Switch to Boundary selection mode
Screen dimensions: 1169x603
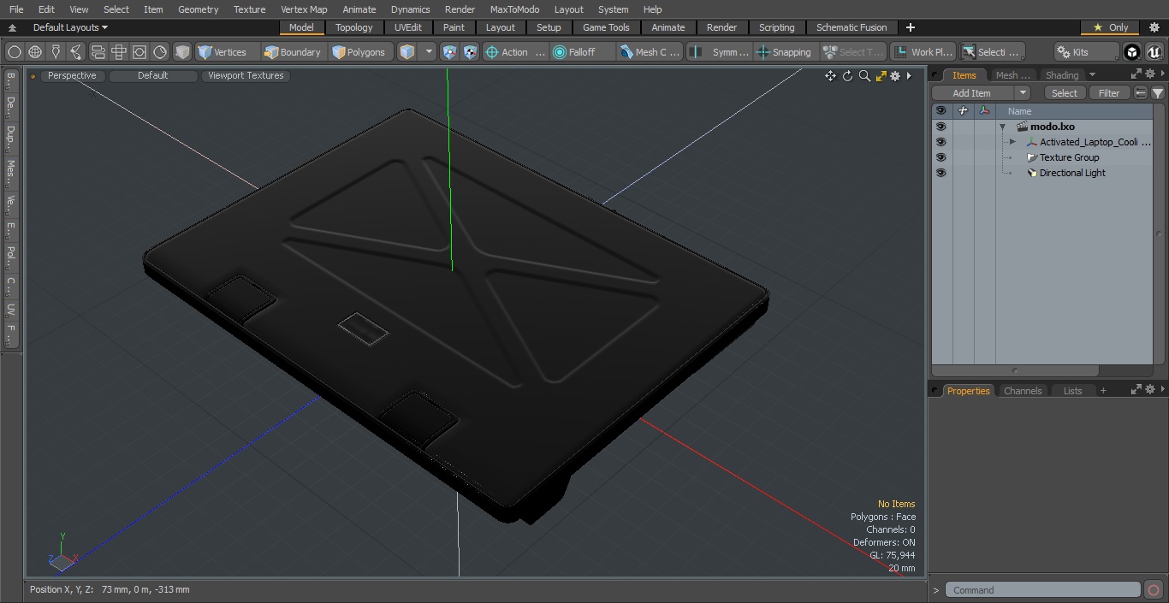pyautogui.click(x=293, y=52)
